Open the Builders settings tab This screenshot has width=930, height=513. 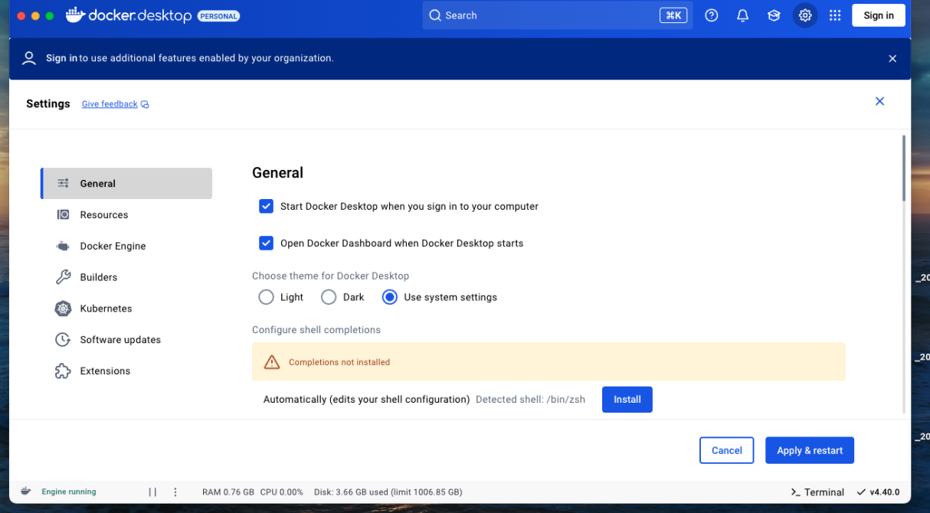click(126, 277)
